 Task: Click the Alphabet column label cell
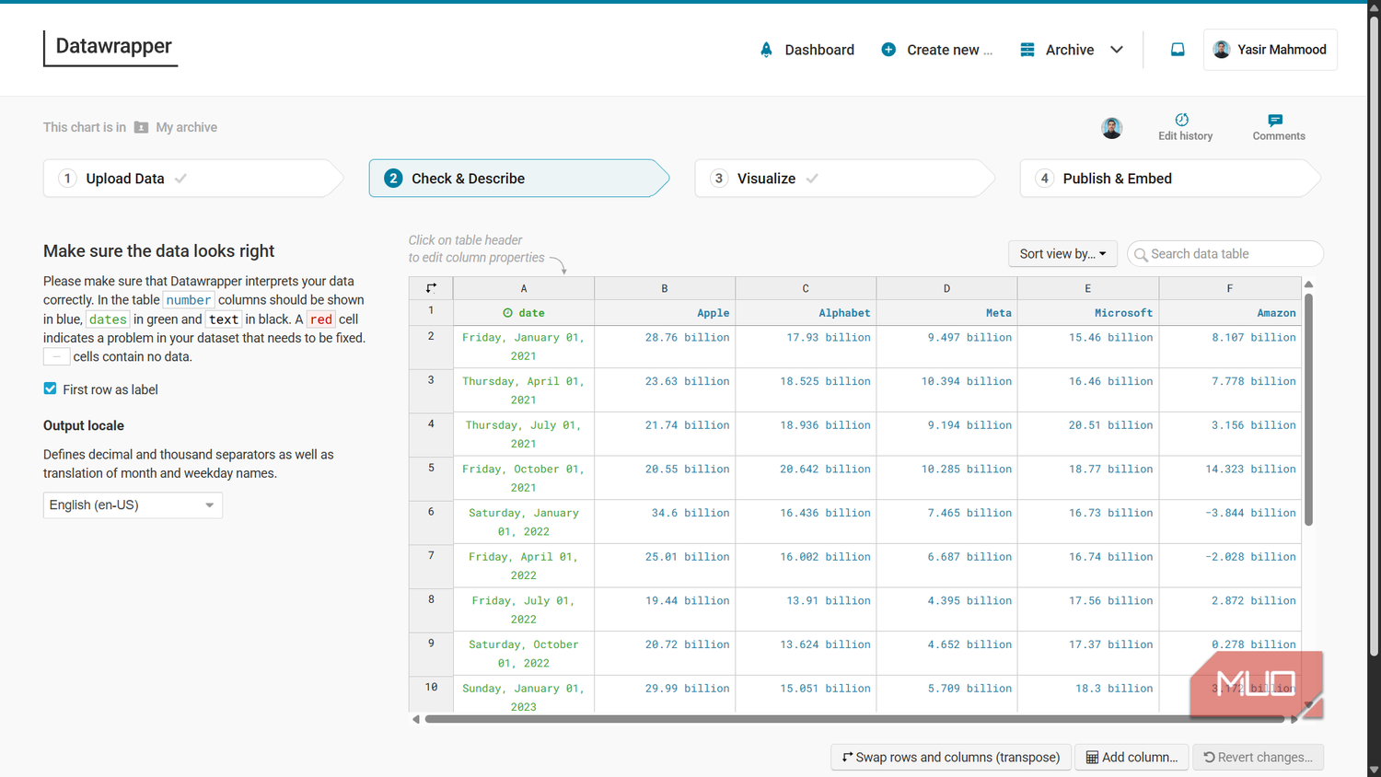806,313
